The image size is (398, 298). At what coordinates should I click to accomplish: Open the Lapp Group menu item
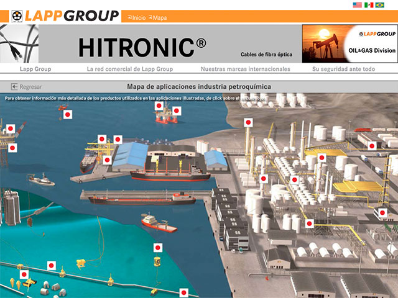coord(35,69)
